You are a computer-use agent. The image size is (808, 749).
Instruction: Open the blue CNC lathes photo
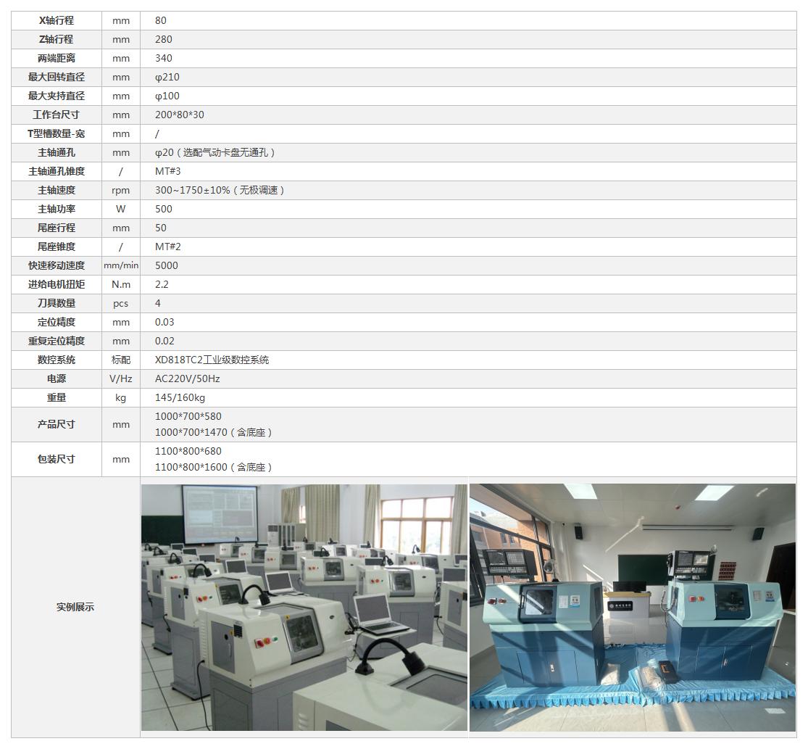pos(633,607)
